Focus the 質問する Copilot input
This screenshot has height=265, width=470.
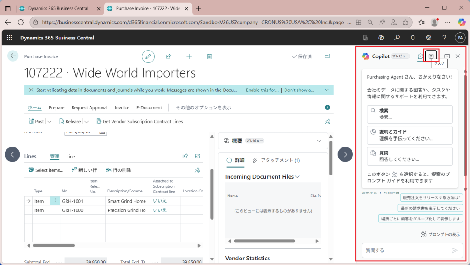pos(407,250)
